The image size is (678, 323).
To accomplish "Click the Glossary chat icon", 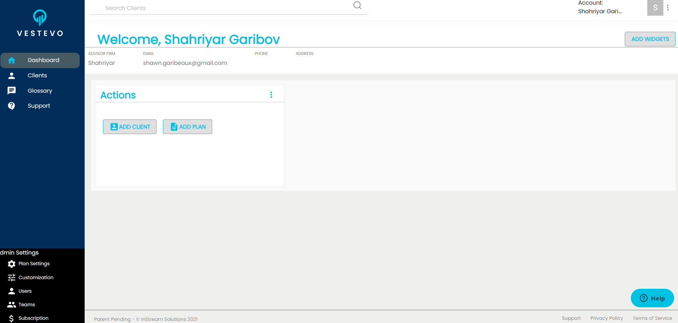I will tap(11, 90).
